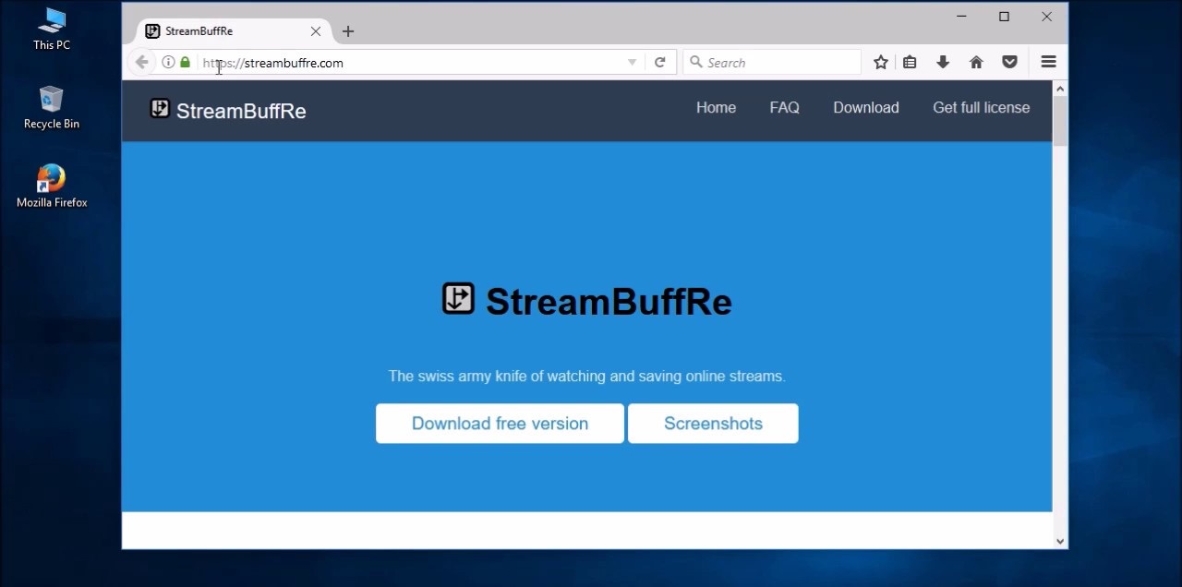
Task: Click the vertical scrollbar thumb
Action: [x=1060, y=120]
